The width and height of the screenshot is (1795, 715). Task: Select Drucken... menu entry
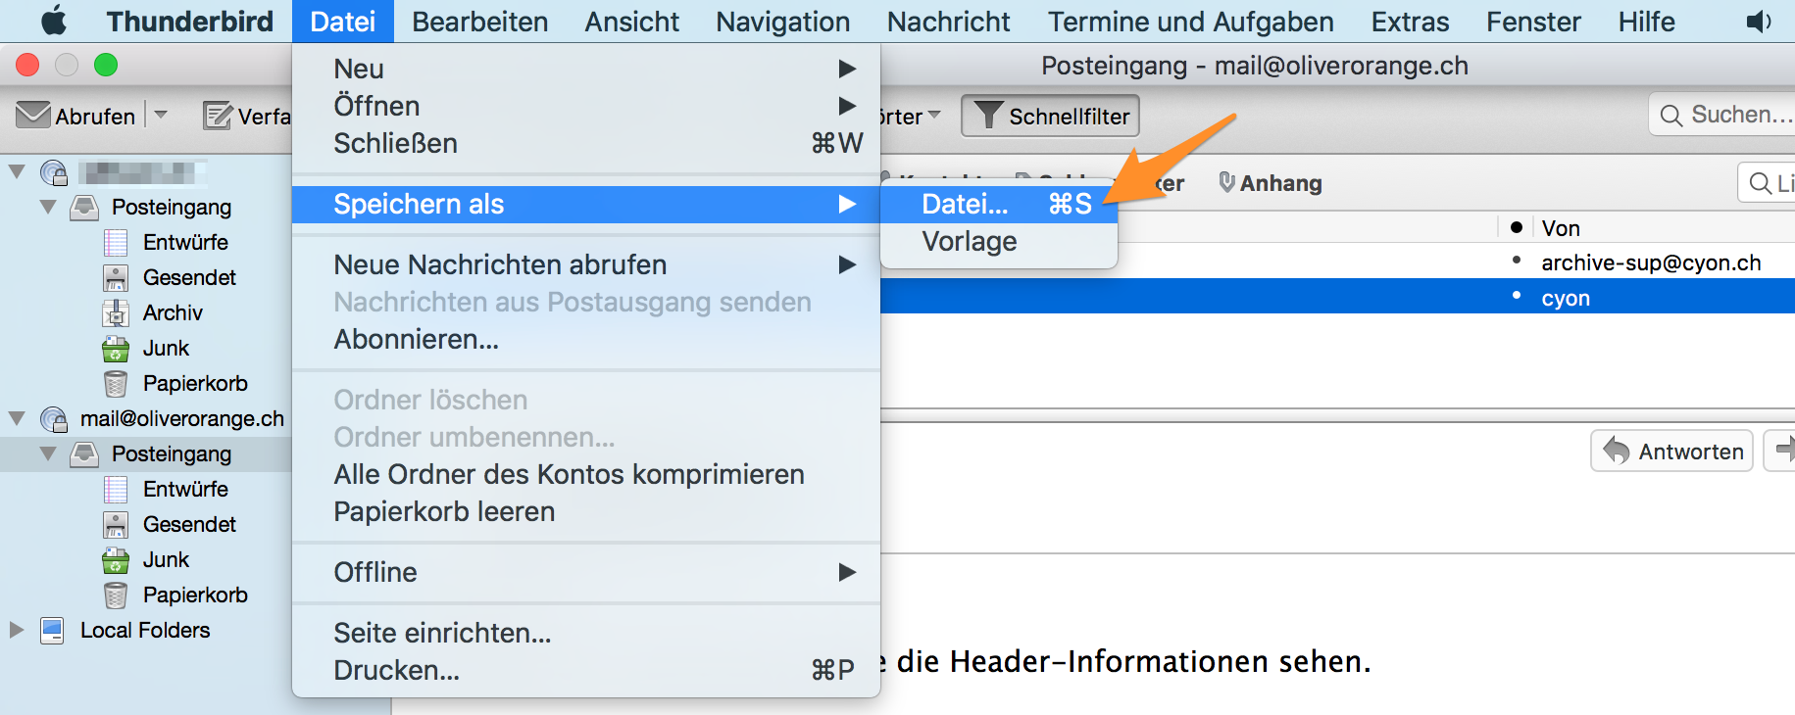click(x=586, y=670)
